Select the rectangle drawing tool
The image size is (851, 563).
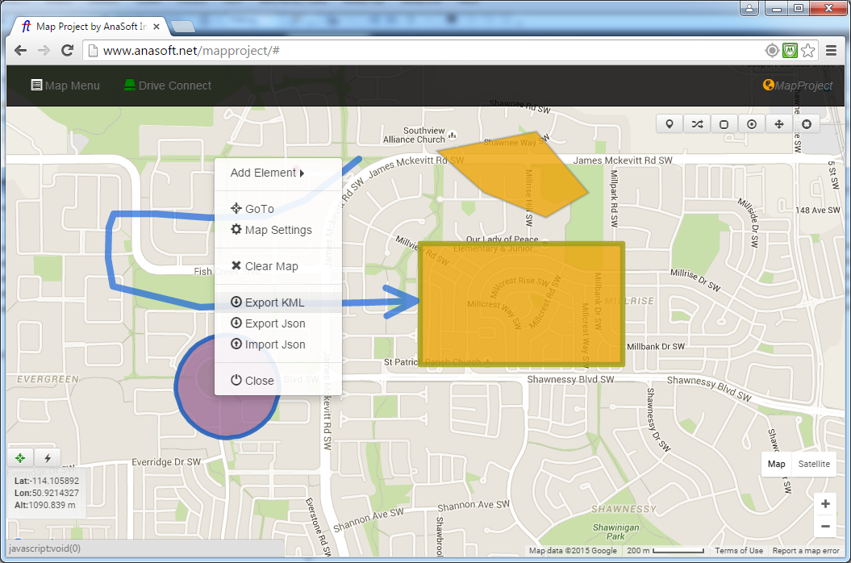tap(724, 124)
